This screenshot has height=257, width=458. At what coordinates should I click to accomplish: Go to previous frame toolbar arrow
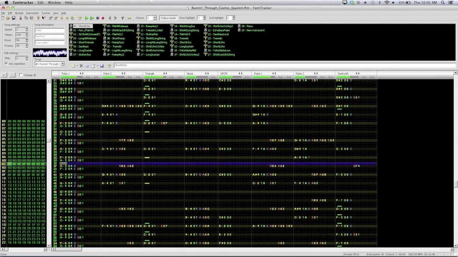(110, 18)
